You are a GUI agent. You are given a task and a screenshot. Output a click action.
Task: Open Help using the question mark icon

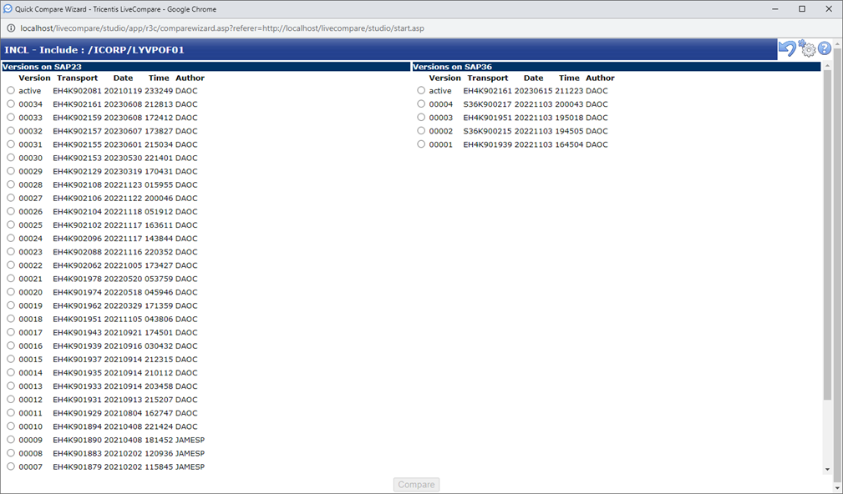tap(825, 48)
